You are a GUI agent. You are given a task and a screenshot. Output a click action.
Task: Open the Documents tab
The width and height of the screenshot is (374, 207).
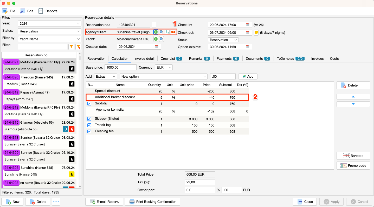258,58
